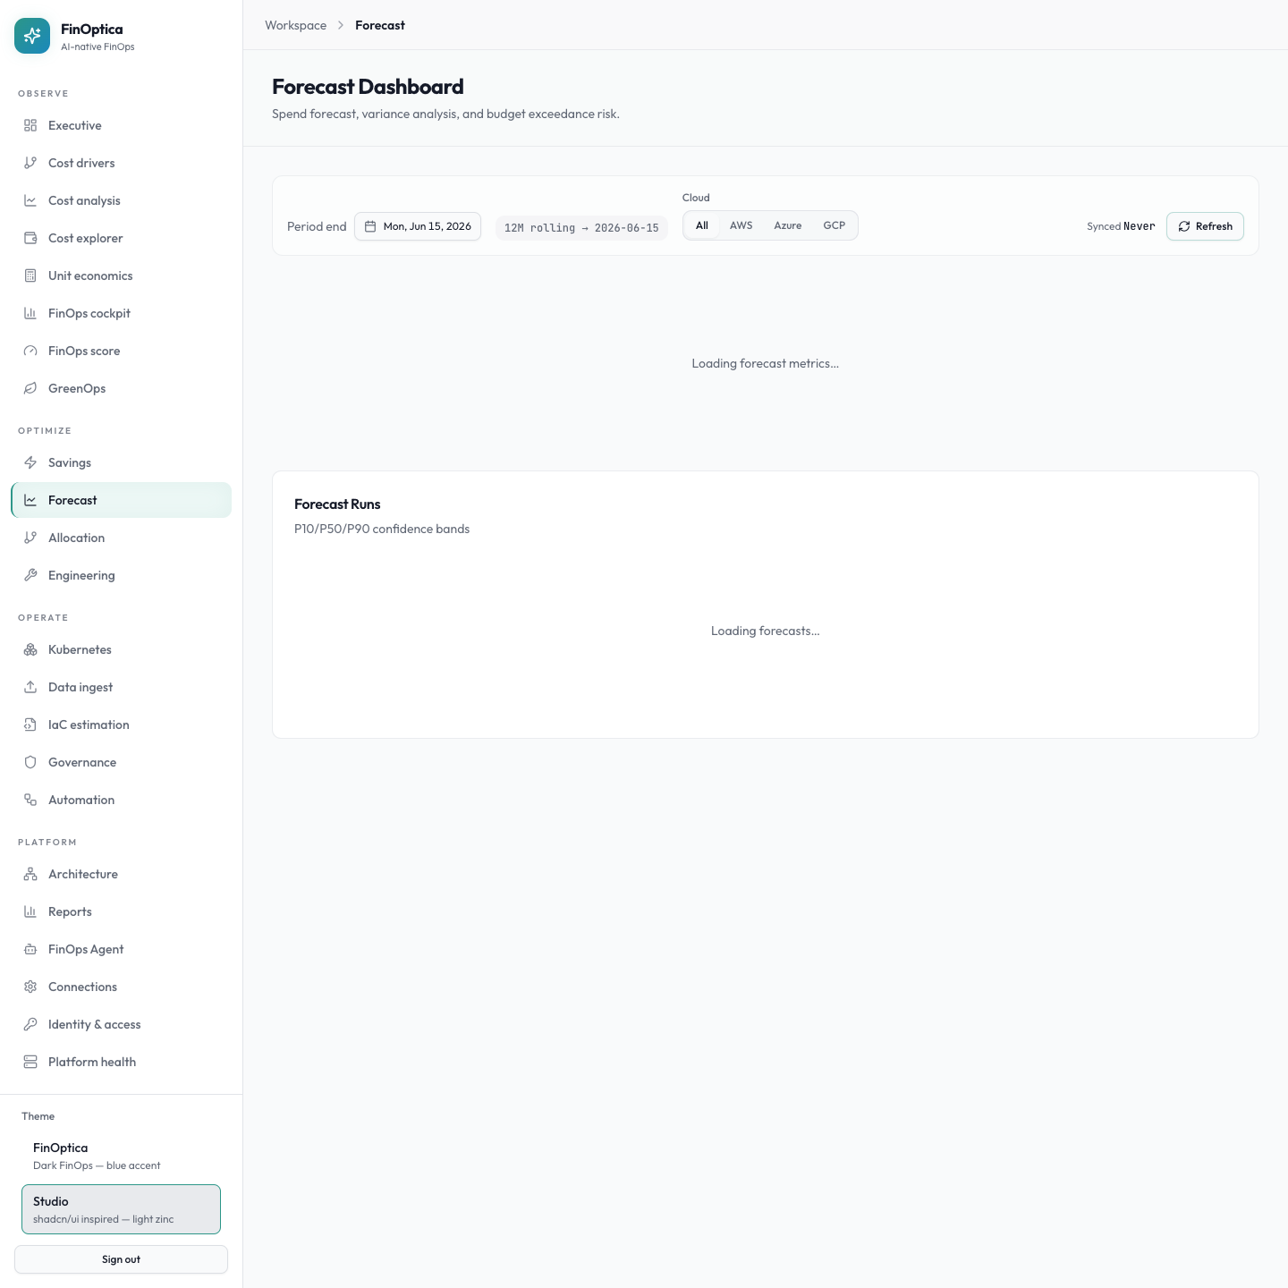
Task: Click the Savings lightning bolt icon
Action: [x=30, y=462]
